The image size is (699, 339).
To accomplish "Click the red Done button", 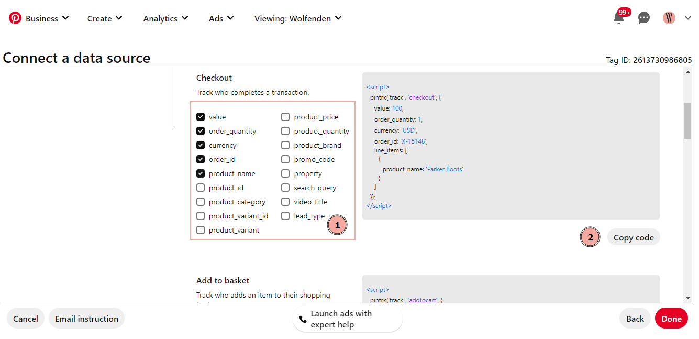I will 671,319.
